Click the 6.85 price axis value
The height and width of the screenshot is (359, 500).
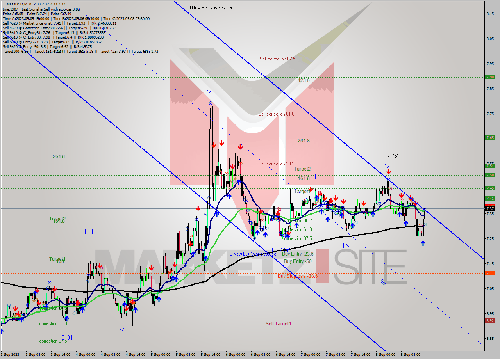click(x=490, y=338)
